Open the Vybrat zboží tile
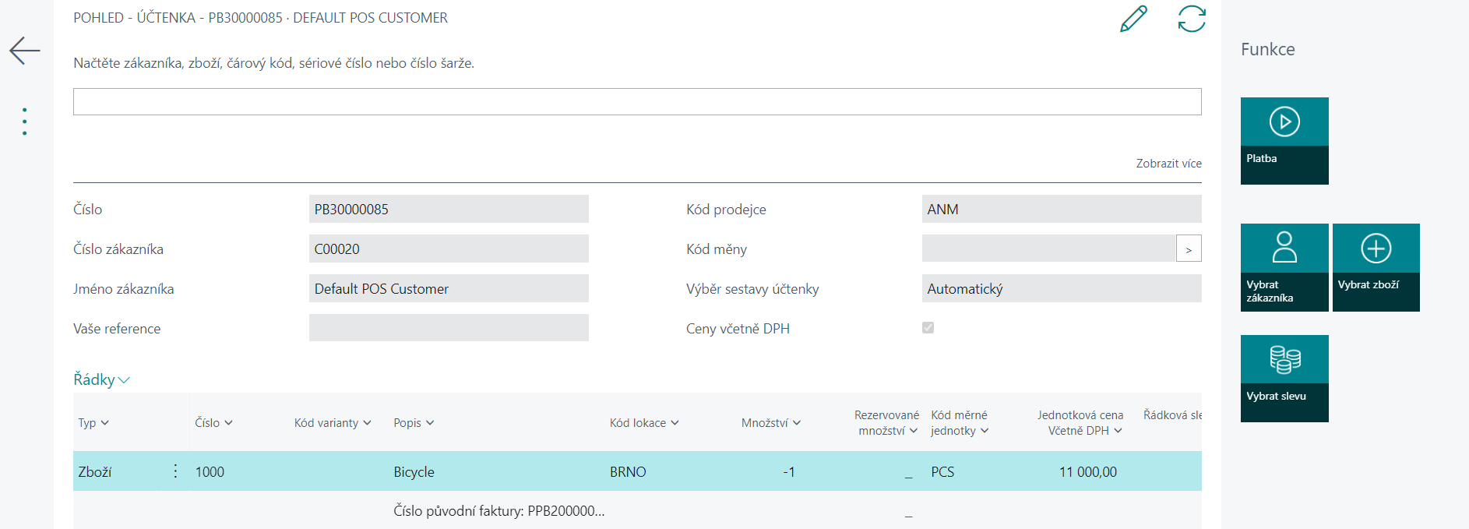The image size is (1469, 529). [x=1376, y=267]
